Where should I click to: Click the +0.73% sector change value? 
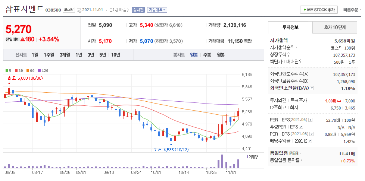[347, 161]
